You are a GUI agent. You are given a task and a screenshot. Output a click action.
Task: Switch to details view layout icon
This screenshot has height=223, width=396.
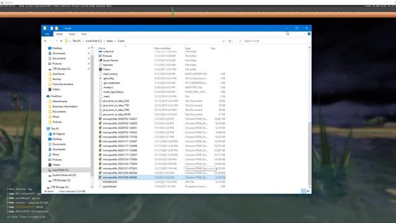[304, 191]
